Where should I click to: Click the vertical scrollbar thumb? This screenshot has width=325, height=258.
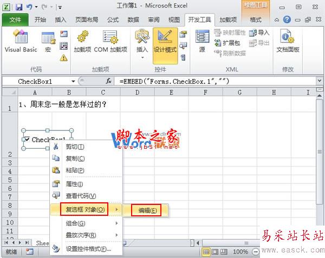(320, 152)
